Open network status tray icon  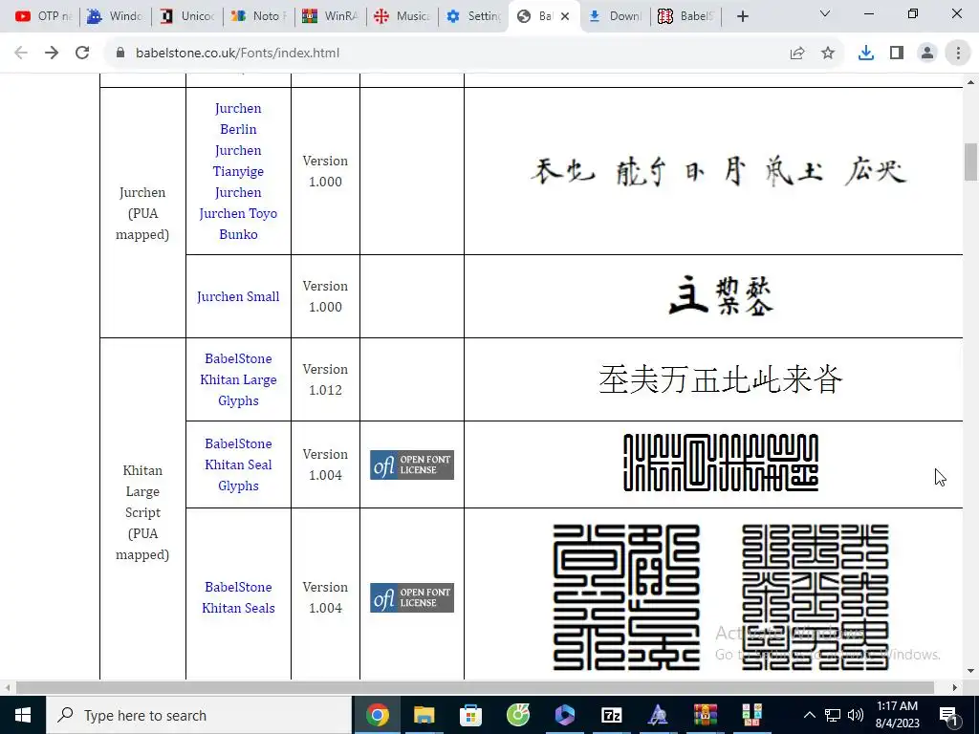click(833, 715)
